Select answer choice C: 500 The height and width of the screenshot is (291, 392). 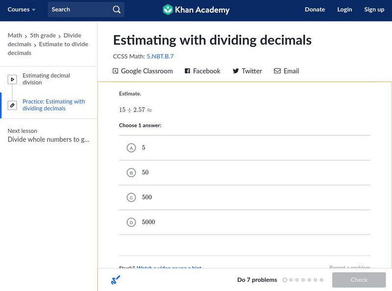131,198
